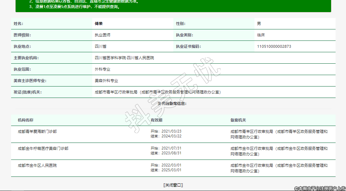Screen dimensions: 346x191
Task: Click the 临床 practice category value
Action: coord(261,35)
